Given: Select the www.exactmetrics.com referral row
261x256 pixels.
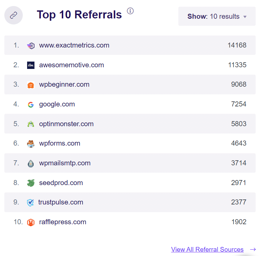Looking at the screenshot, I should tap(74, 45).
